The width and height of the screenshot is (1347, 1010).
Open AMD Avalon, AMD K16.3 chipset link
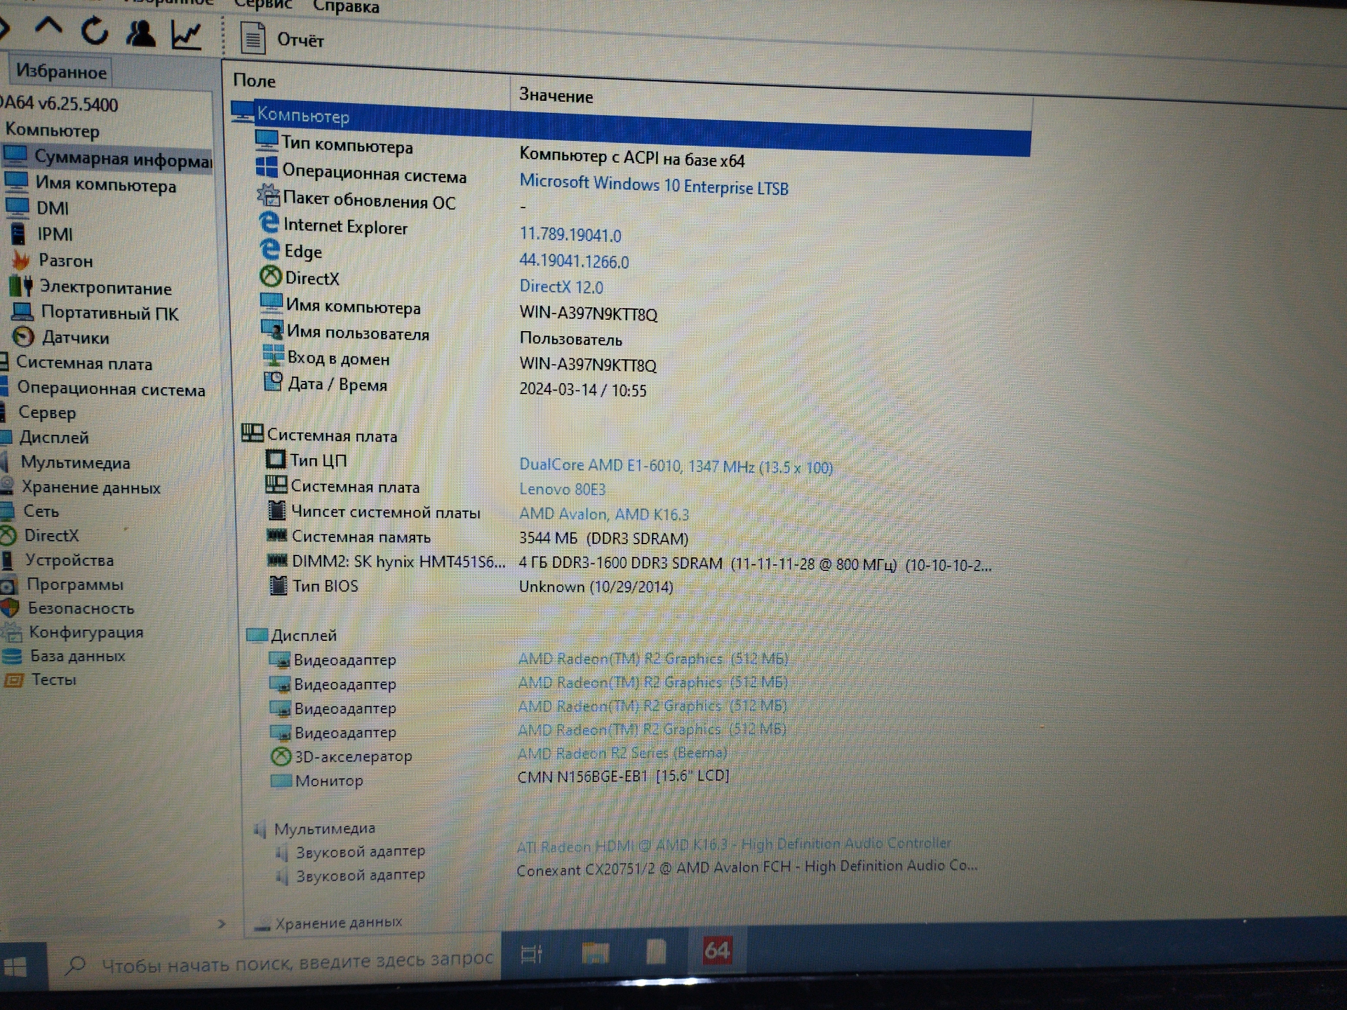pos(604,513)
